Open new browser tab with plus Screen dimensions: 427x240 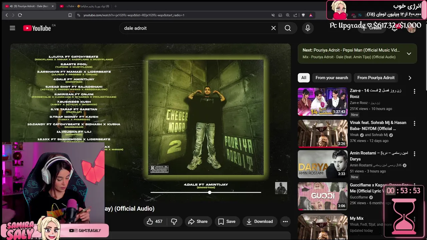(x=115, y=6)
